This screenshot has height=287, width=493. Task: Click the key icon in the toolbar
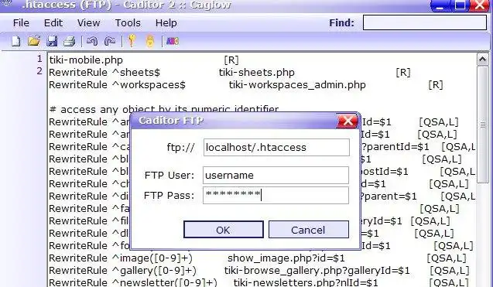point(132,41)
